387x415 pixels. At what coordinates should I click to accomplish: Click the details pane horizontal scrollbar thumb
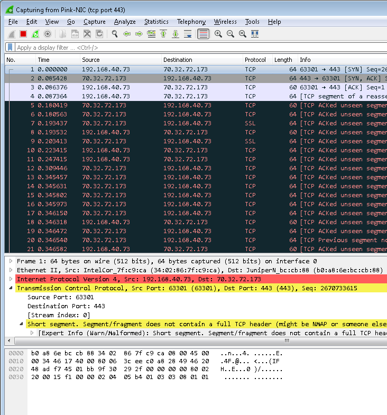tap(201, 341)
